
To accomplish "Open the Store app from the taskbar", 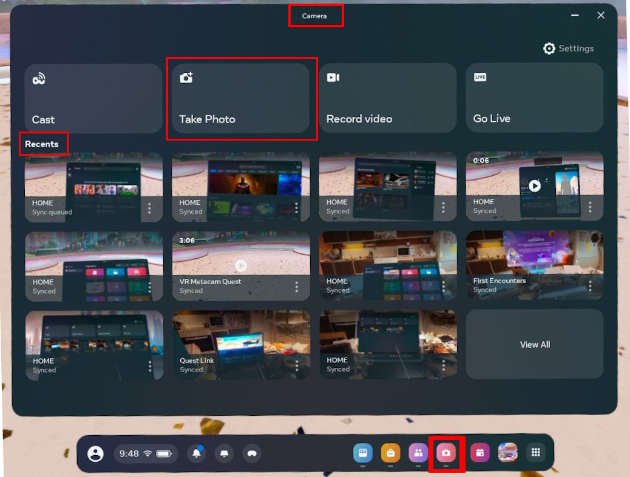I will [390, 453].
